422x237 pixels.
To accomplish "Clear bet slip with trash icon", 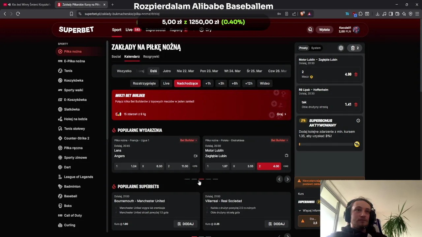I will tap(355, 48).
